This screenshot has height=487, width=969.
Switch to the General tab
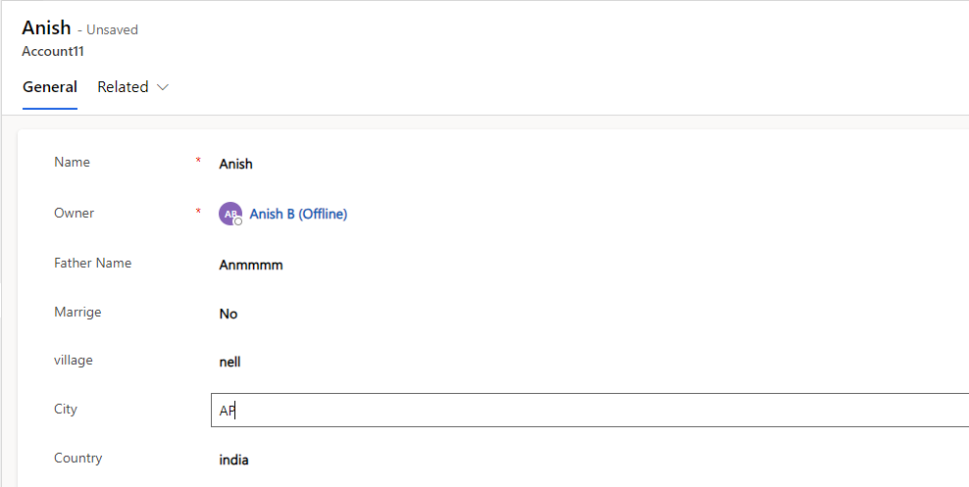point(50,87)
